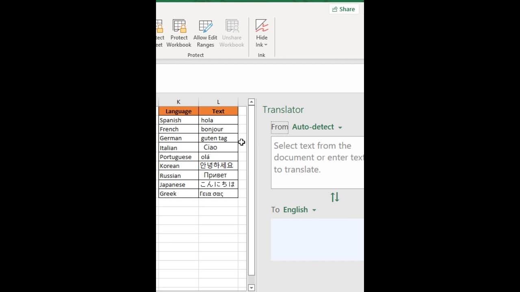Viewport: 520px width, 292px height.
Task: Select the cell containing 안녕하세요
Action: pos(218,166)
